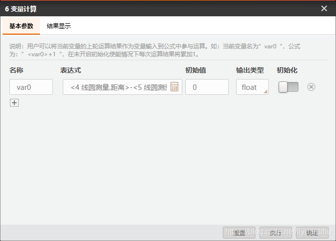Click the 确定 button
This screenshot has width=336, height=241.
(x=312, y=233)
